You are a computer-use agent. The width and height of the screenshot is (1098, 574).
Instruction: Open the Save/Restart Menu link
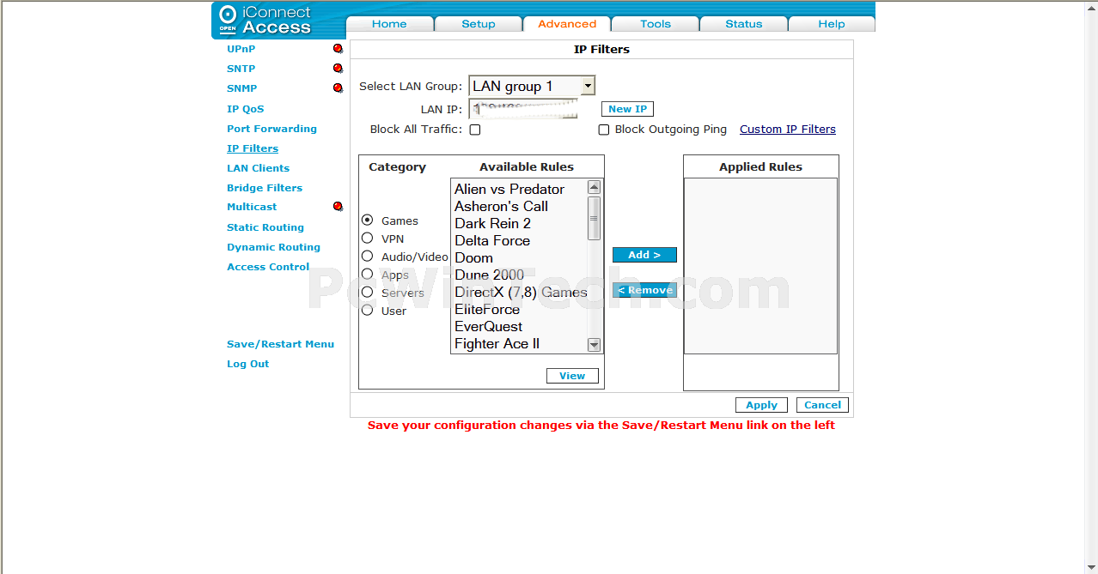pos(280,344)
